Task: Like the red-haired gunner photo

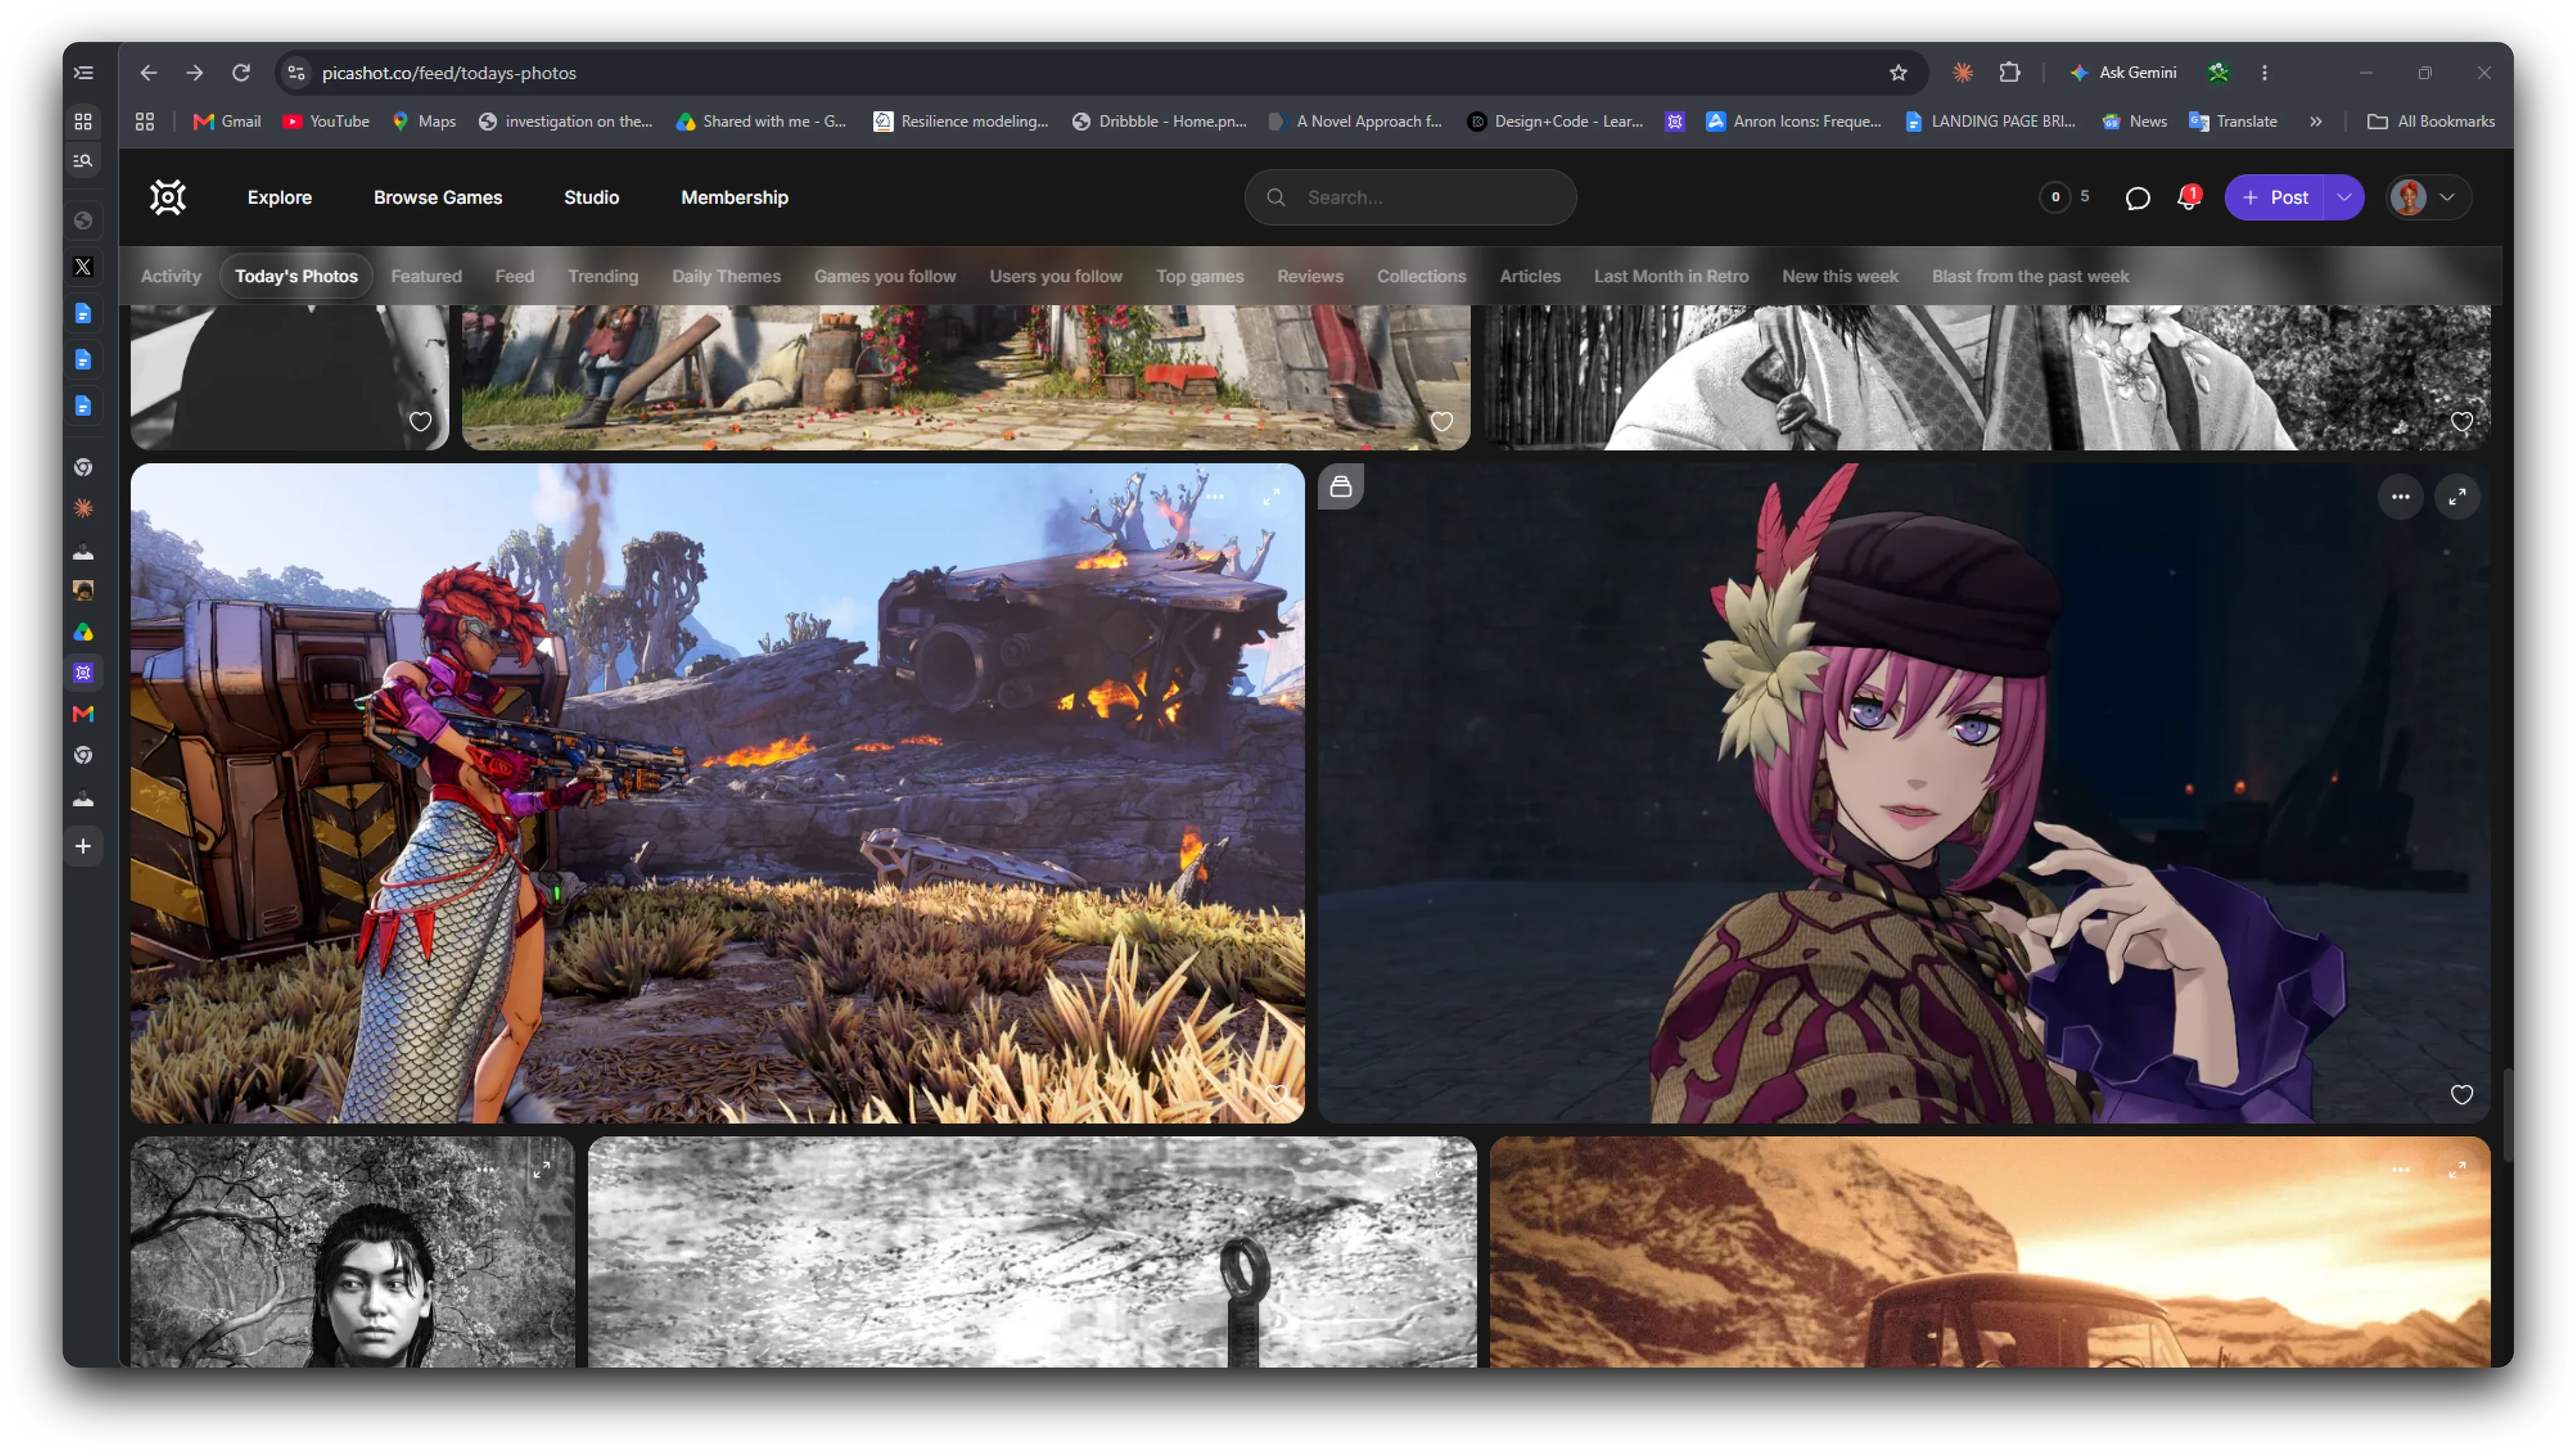Action: pos(1276,1095)
